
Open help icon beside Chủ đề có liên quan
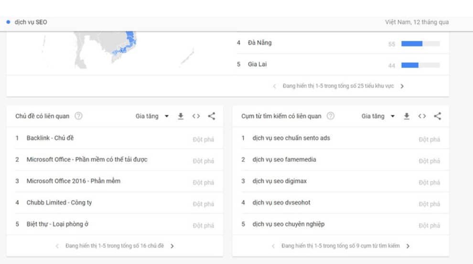coord(78,116)
